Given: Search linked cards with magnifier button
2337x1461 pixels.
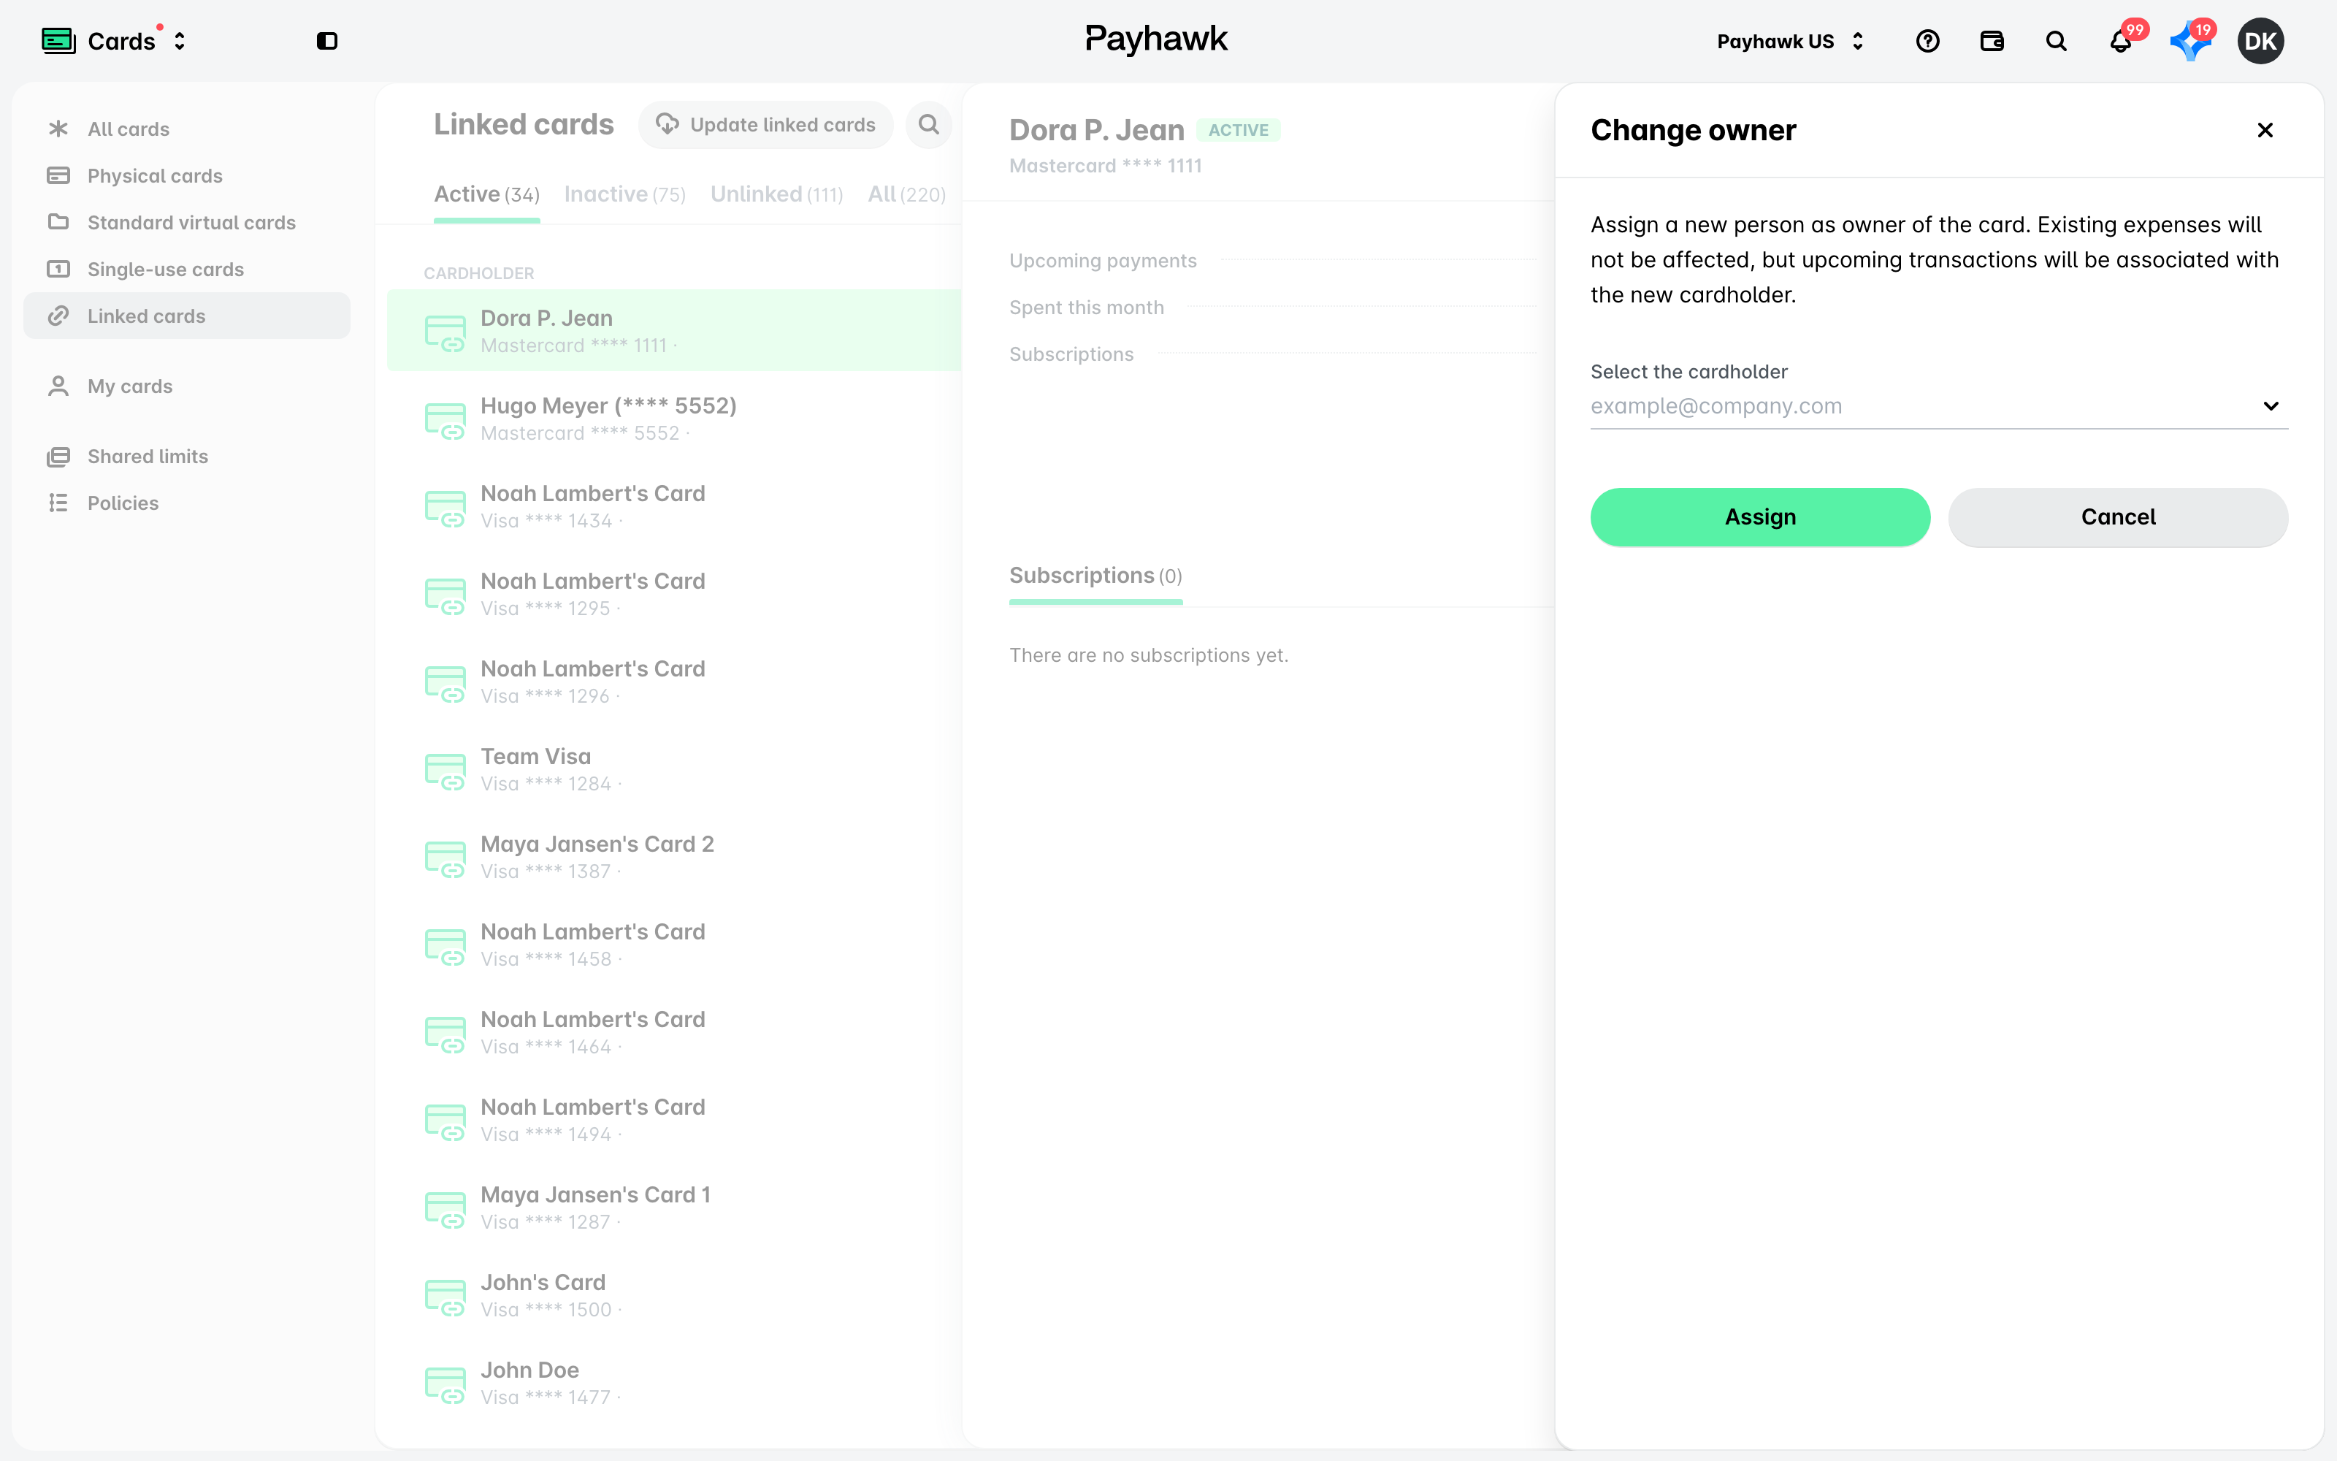Looking at the screenshot, I should tap(929, 125).
